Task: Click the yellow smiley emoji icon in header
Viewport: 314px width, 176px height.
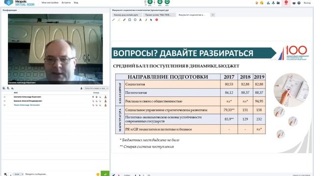Action: point(262,3)
